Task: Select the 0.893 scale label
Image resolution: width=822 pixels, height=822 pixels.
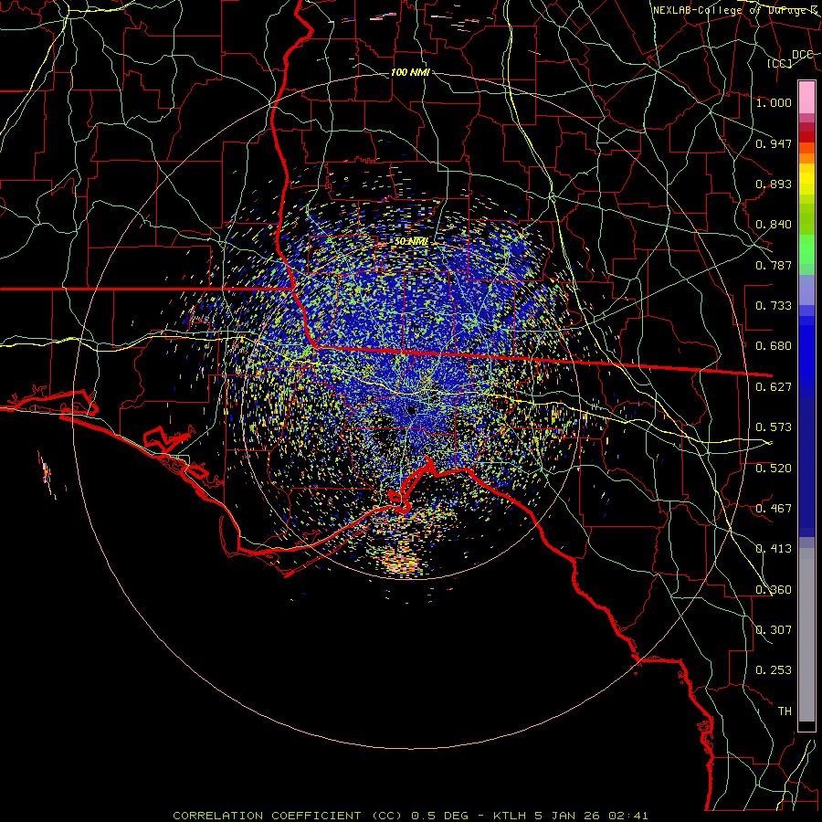Action: pyautogui.click(x=774, y=184)
